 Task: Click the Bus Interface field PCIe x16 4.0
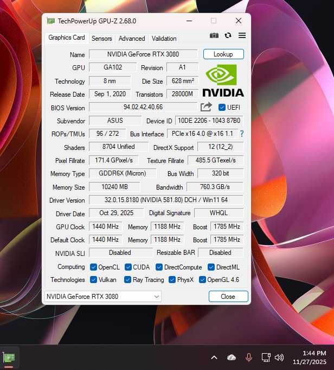(202, 134)
